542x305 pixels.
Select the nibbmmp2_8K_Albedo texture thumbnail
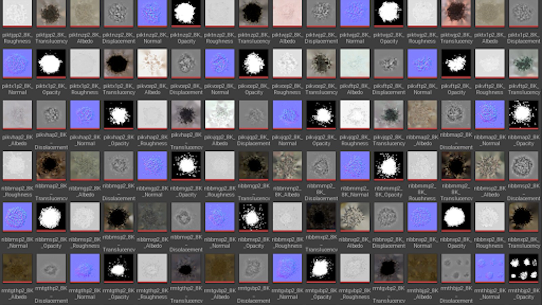pyautogui.click(x=287, y=166)
